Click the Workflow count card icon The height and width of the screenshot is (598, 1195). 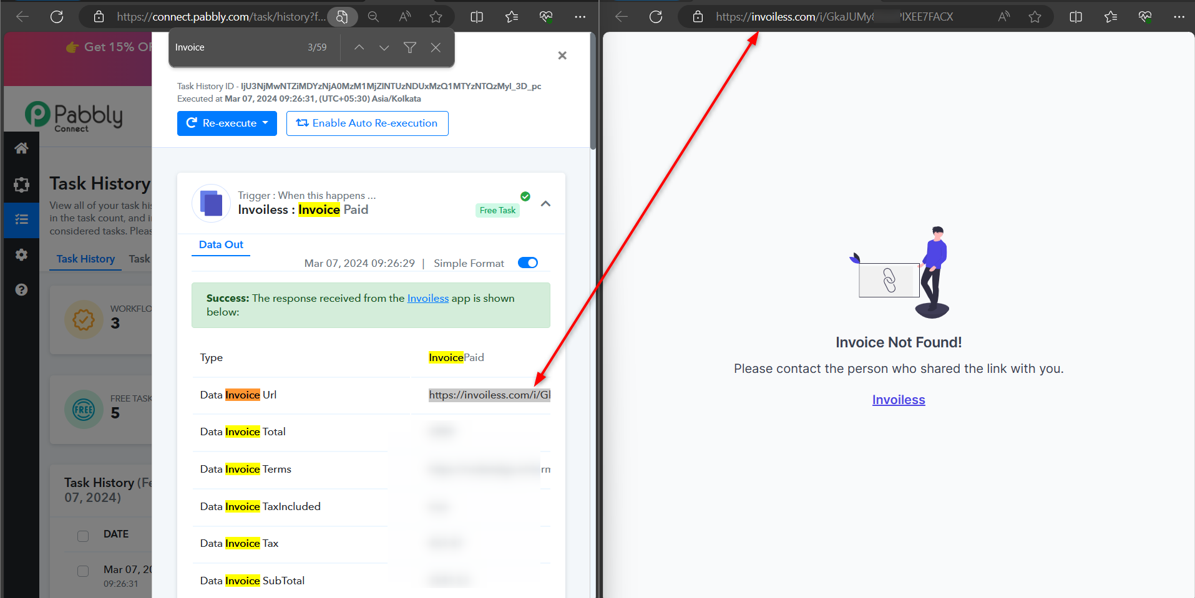pos(84,320)
